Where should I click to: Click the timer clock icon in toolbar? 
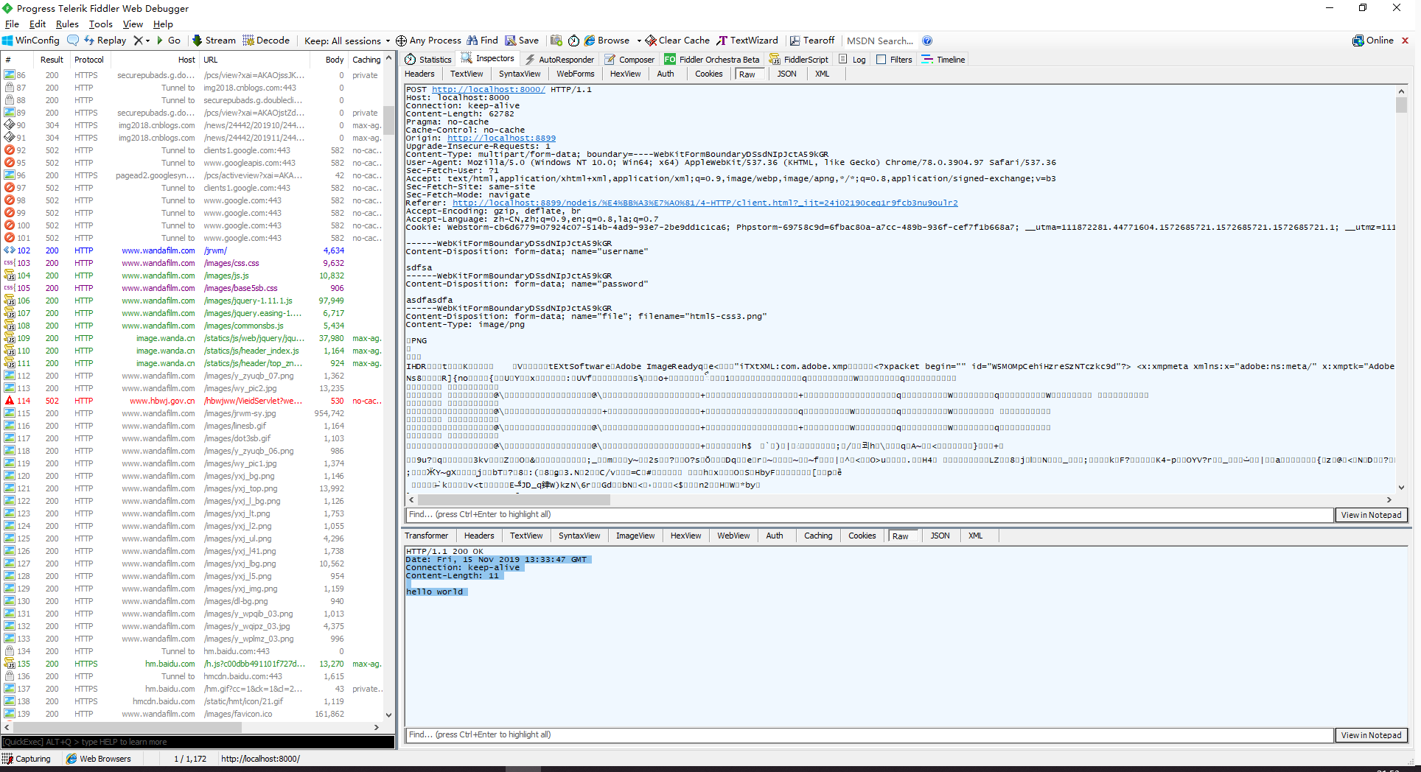point(573,41)
